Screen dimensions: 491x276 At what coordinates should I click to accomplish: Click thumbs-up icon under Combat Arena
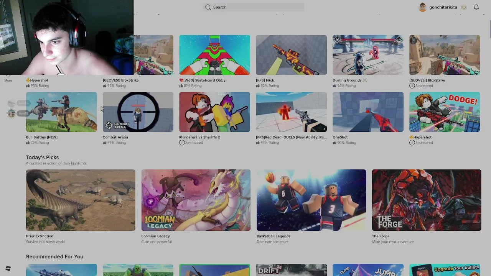click(105, 143)
